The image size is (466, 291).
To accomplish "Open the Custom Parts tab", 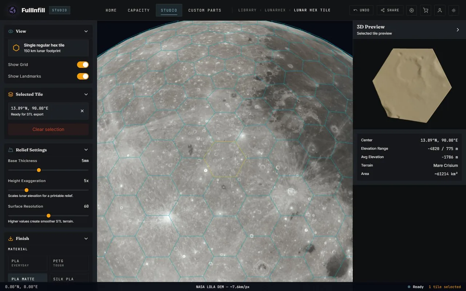I will [x=205, y=10].
